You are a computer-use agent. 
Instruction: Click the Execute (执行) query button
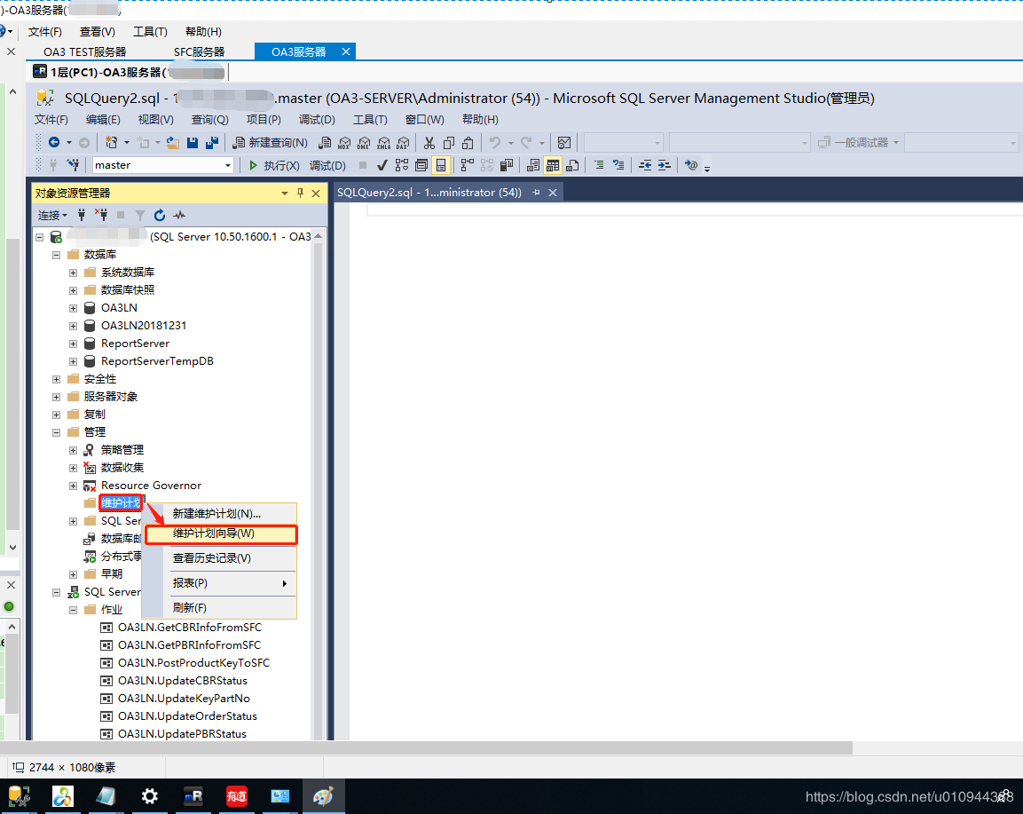pos(274,165)
